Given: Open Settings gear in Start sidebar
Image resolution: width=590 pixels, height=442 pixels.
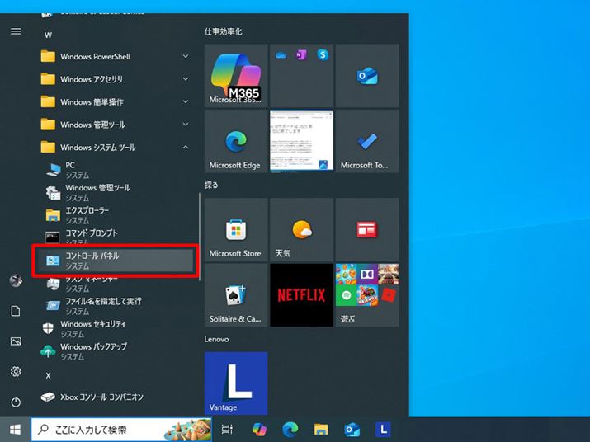Looking at the screenshot, I should point(16,371).
